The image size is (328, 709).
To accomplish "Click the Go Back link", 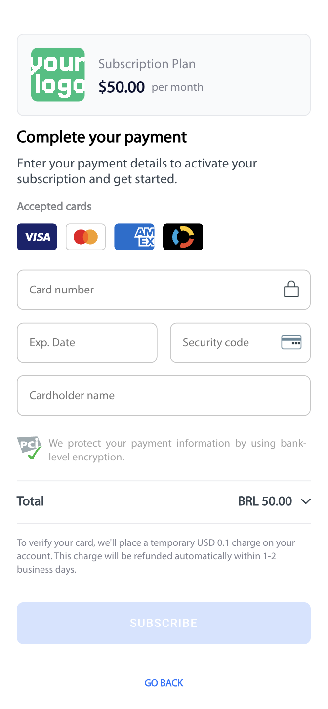I will 164,683.
